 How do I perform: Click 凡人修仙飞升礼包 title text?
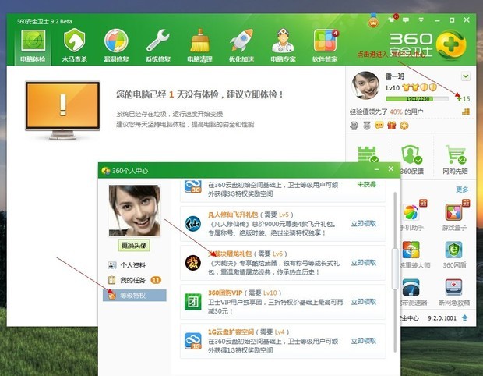(233, 215)
